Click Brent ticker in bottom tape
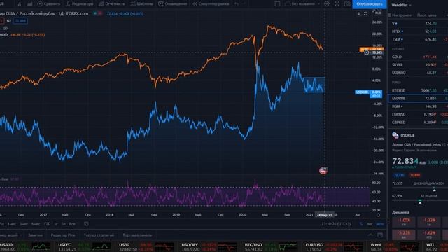 pos(394,247)
